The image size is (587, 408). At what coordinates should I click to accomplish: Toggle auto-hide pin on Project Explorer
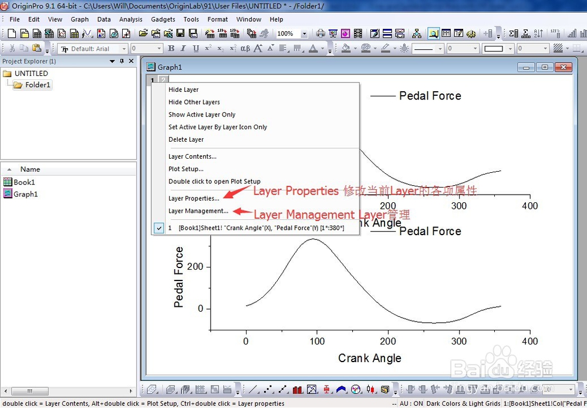(122, 61)
